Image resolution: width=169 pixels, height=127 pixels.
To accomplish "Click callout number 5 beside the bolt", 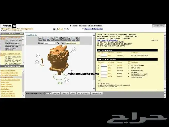I will tap(38, 56).
